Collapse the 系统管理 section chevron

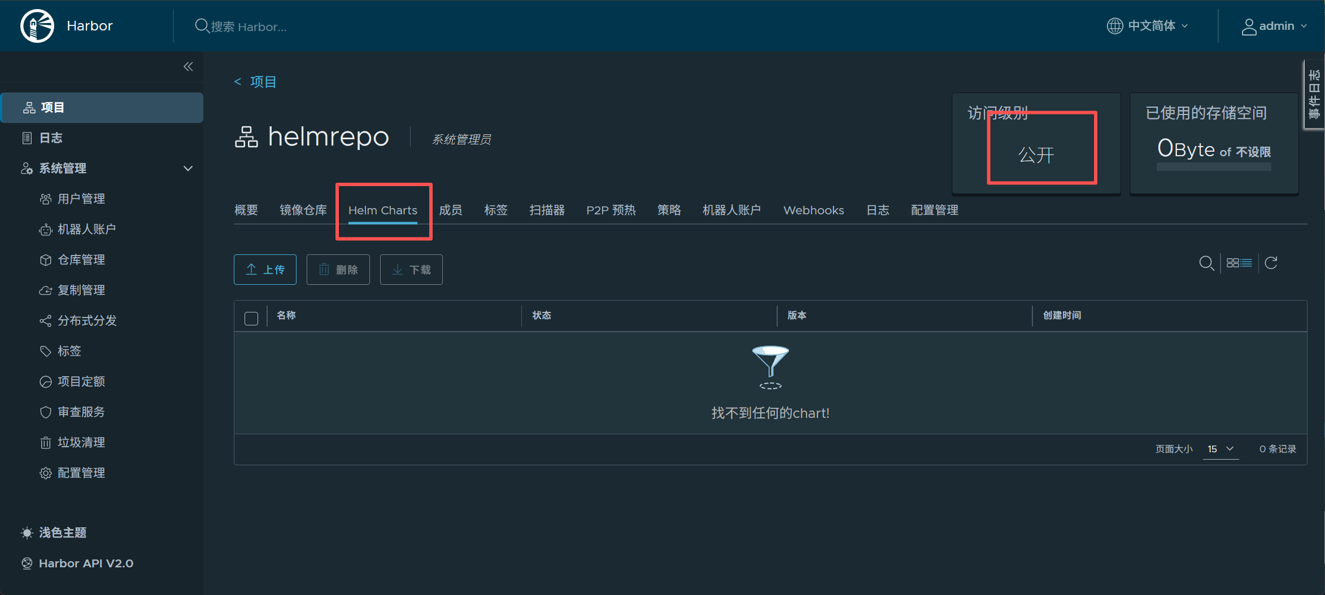point(188,169)
